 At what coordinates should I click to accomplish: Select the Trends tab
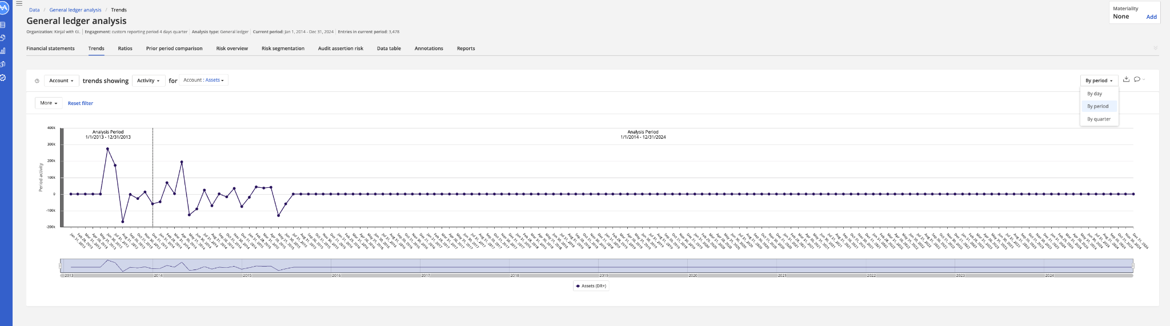point(96,49)
